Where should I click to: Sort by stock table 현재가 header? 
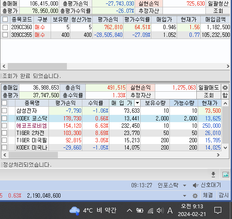[x=210, y=103]
